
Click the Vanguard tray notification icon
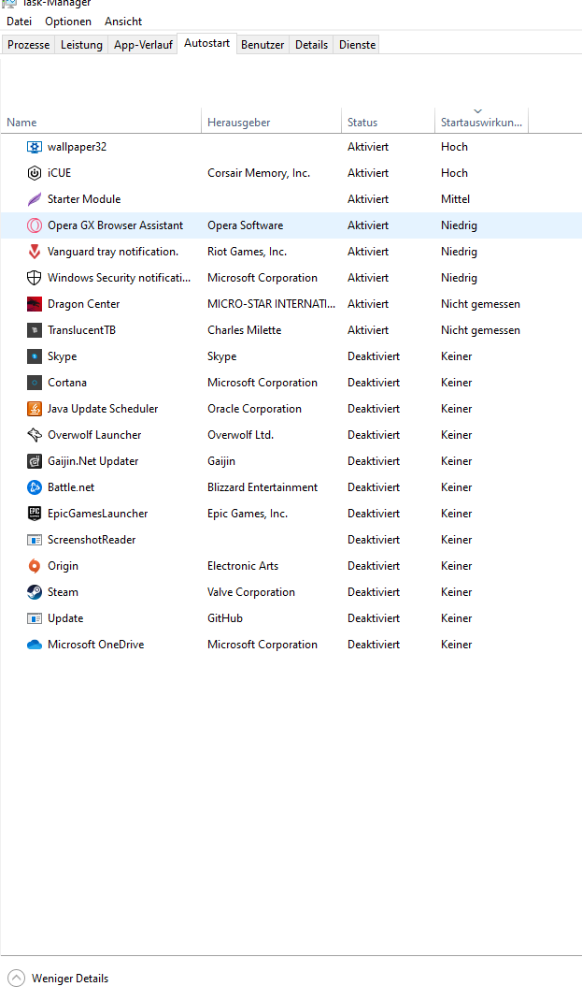click(x=35, y=252)
